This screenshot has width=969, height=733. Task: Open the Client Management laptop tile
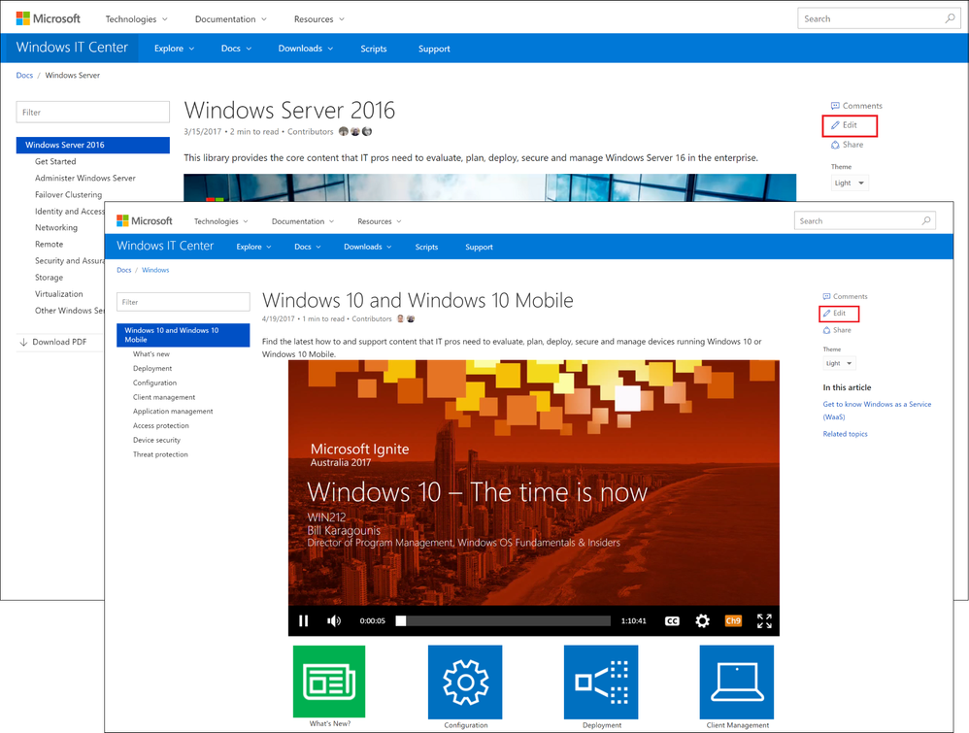[737, 682]
